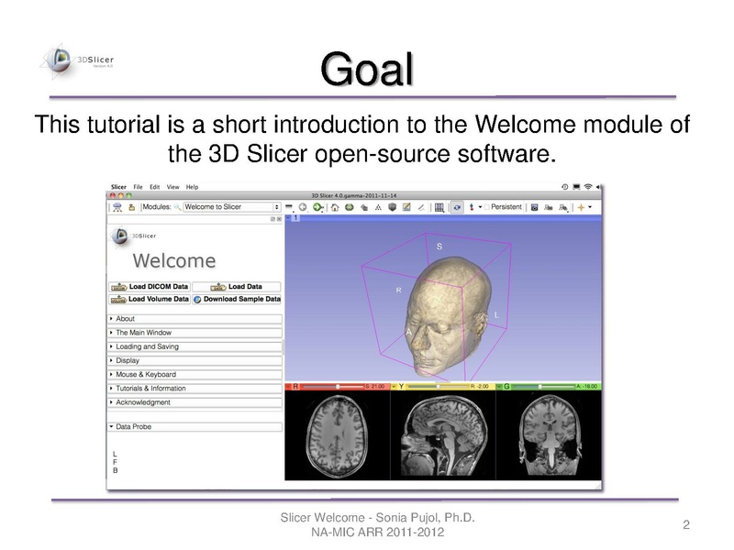Click the Time Machine menu bar icon
The height and width of the screenshot is (550, 734).
click(565, 187)
